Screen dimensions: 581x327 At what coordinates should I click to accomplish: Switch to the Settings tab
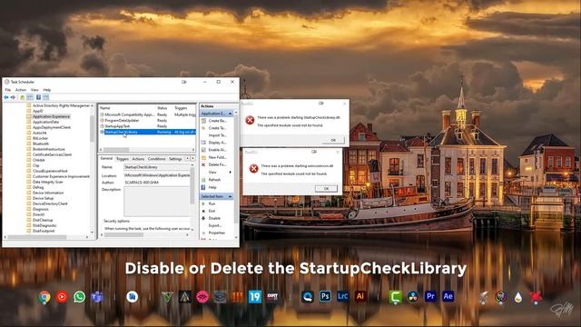[x=175, y=159]
